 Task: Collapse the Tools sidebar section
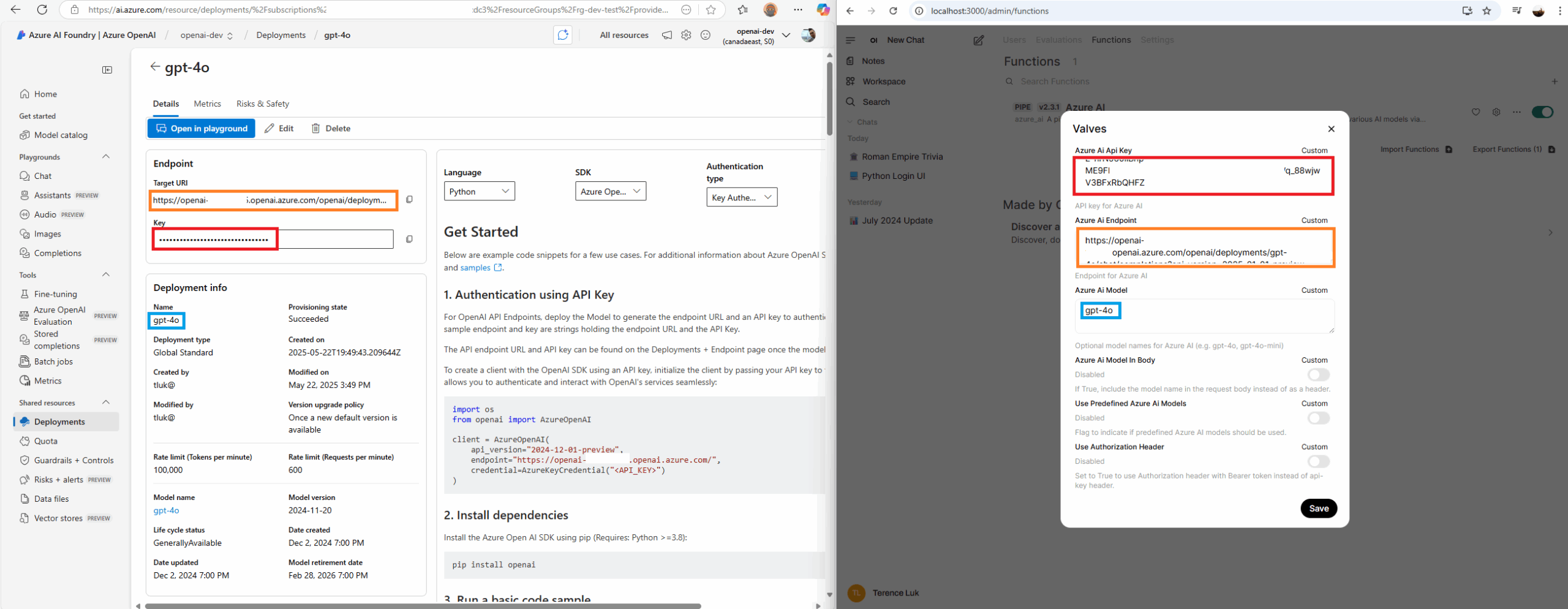tap(106, 274)
